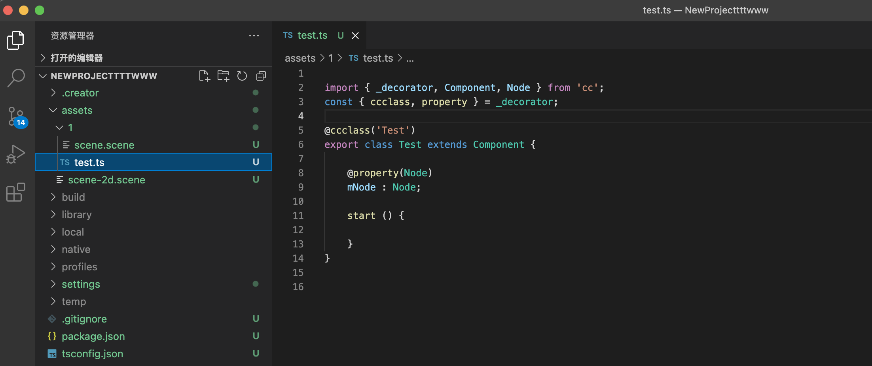Open the Explorer view in activity bar
872x366 pixels.
(16, 40)
